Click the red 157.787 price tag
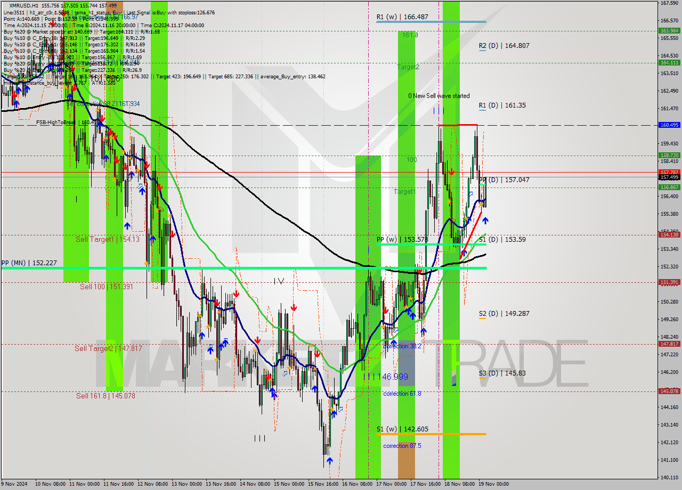This screenshot has width=682, height=490. 669,172
